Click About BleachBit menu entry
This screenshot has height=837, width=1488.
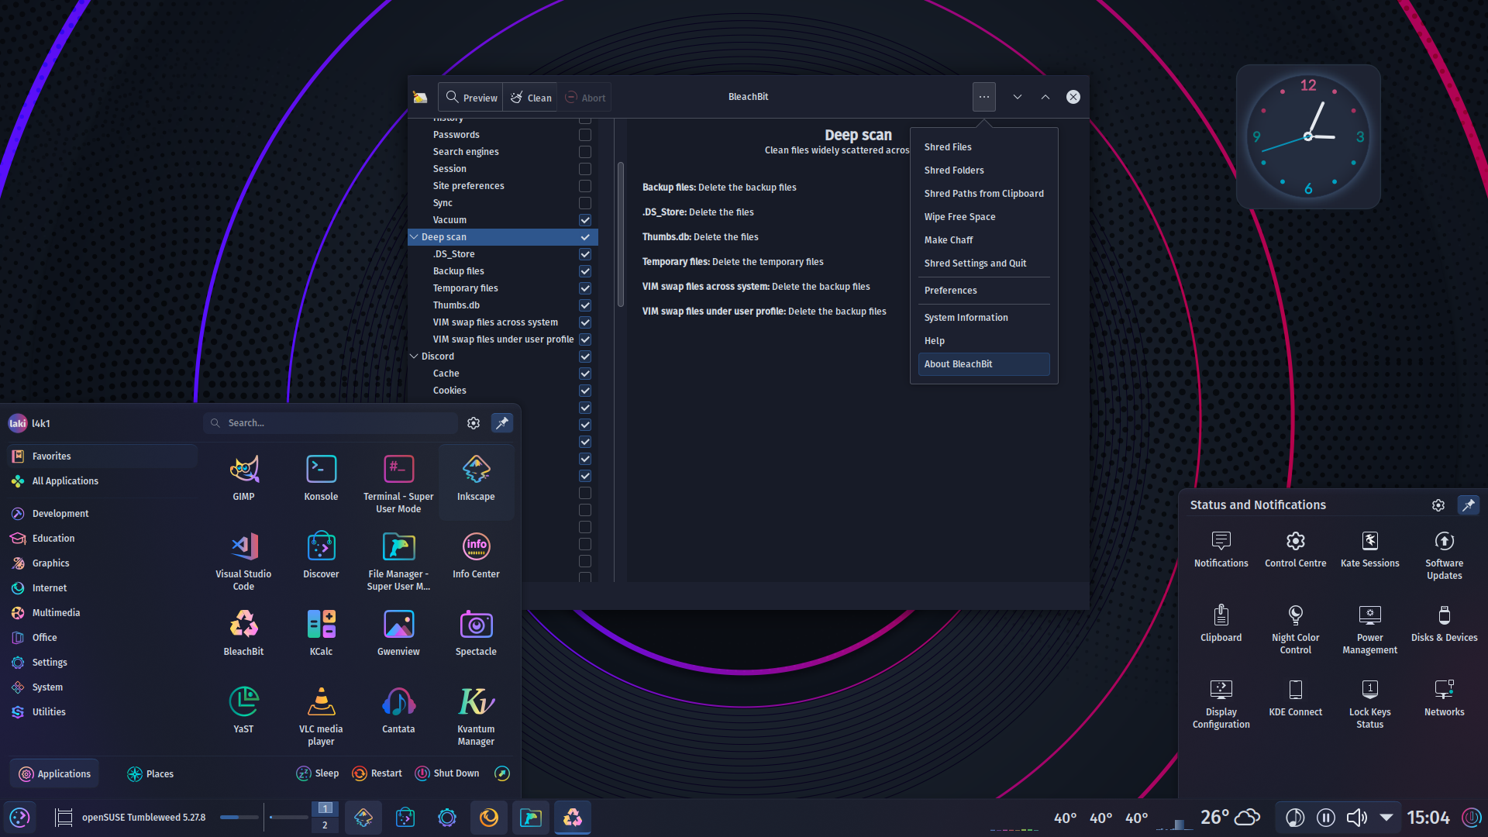pyautogui.click(x=983, y=364)
